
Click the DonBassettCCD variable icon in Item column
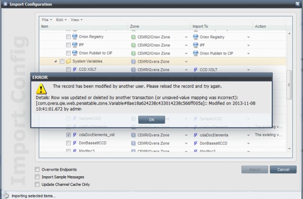75,143
